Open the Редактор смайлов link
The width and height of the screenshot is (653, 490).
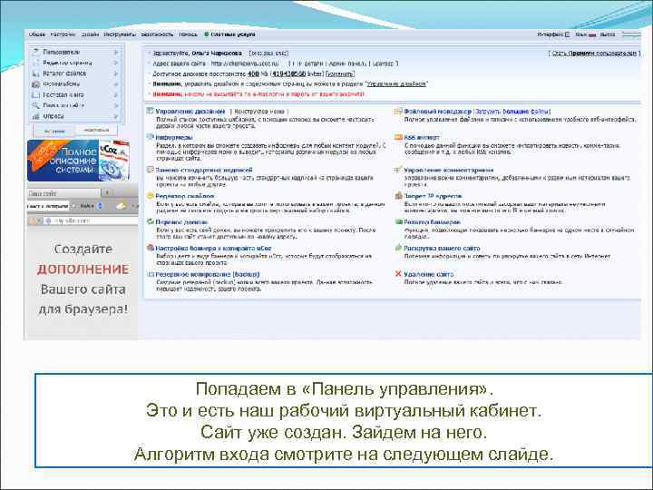[x=185, y=196]
